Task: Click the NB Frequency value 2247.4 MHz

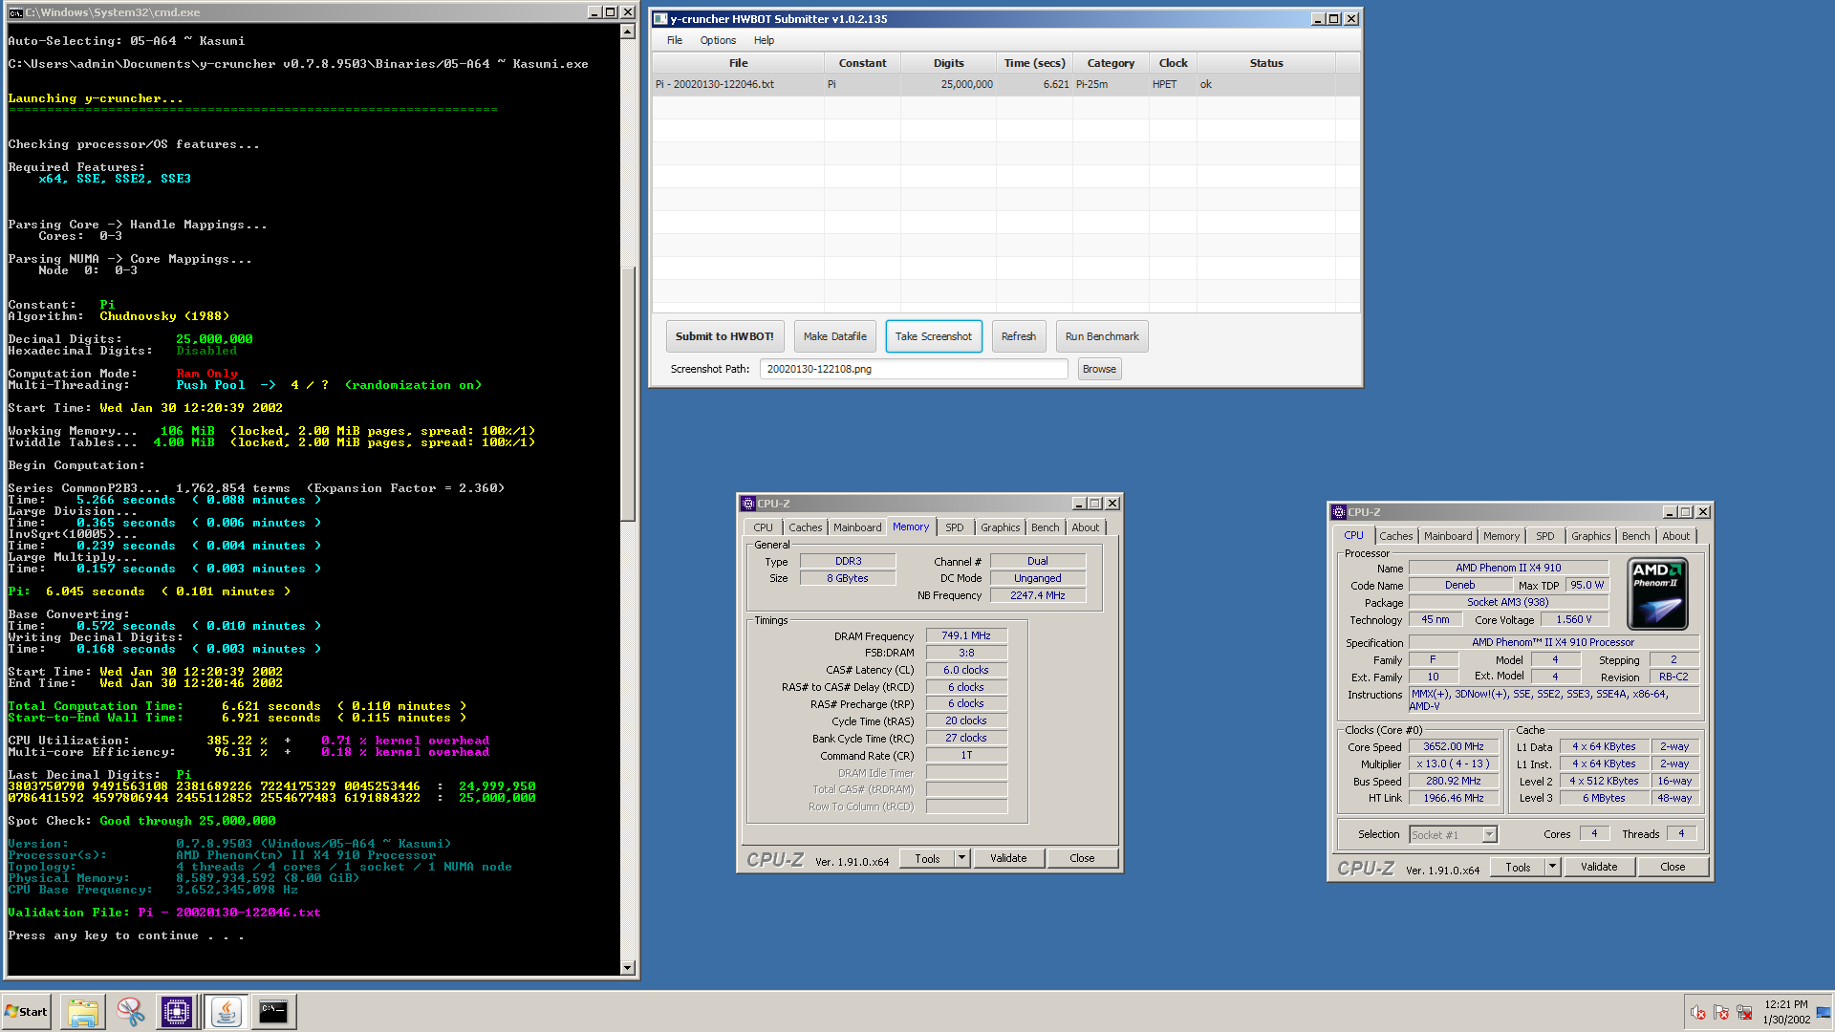Action: pos(1038,595)
